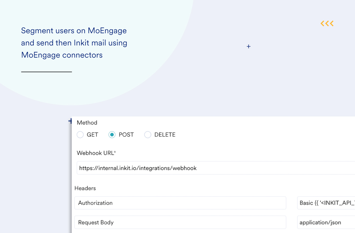Click inside the Webhook URL input field
Image resolution: width=355 pixels, height=233 pixels.
[x=177, y=168]
